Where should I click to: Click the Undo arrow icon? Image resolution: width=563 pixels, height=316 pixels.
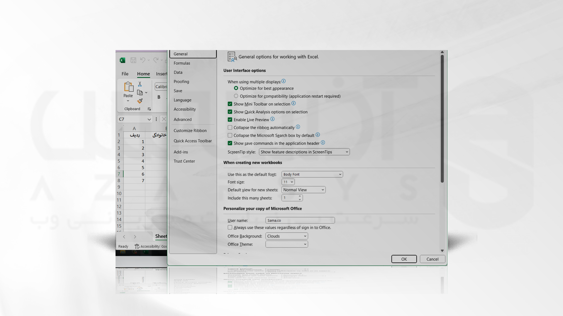click(x=143, y=60)
